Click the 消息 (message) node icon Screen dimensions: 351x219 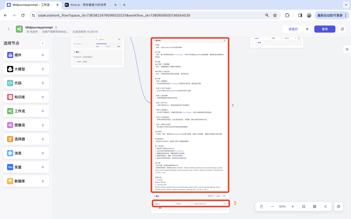[10, 153]
